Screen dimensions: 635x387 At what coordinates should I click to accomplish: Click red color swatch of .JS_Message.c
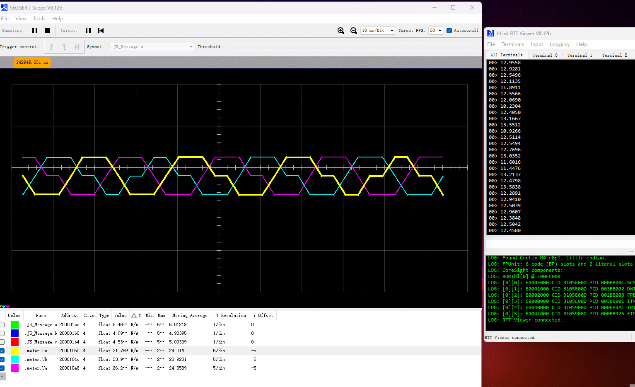(x=14, y=342)
